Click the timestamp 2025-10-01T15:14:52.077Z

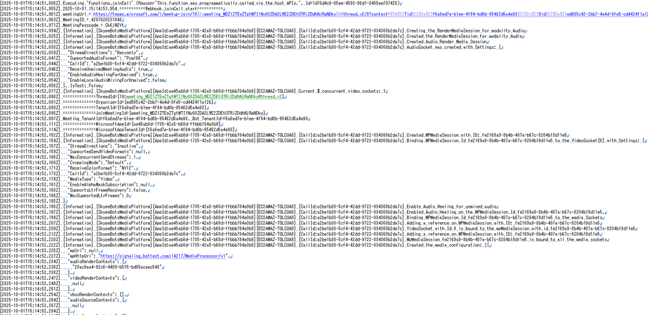click(x=30, y=91)
